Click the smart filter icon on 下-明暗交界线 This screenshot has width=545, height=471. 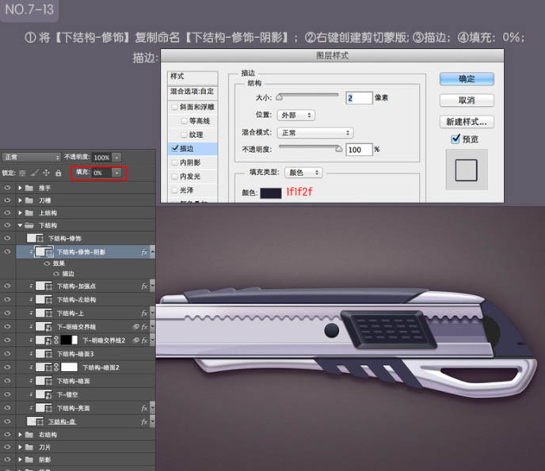[136, 326]
